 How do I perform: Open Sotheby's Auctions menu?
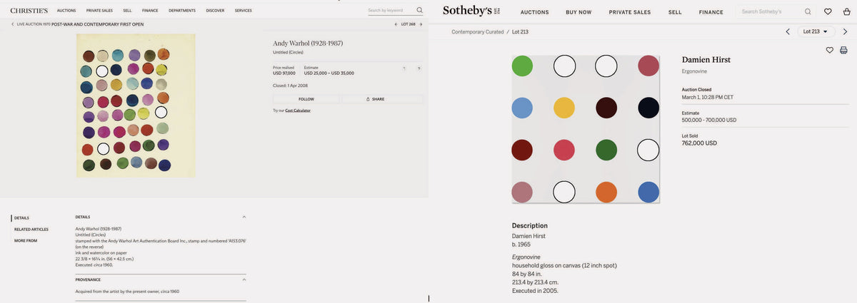(x=535, y=12)
